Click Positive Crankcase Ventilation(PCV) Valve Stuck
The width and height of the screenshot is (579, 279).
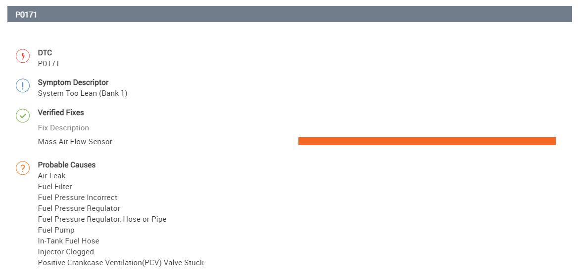121,263
